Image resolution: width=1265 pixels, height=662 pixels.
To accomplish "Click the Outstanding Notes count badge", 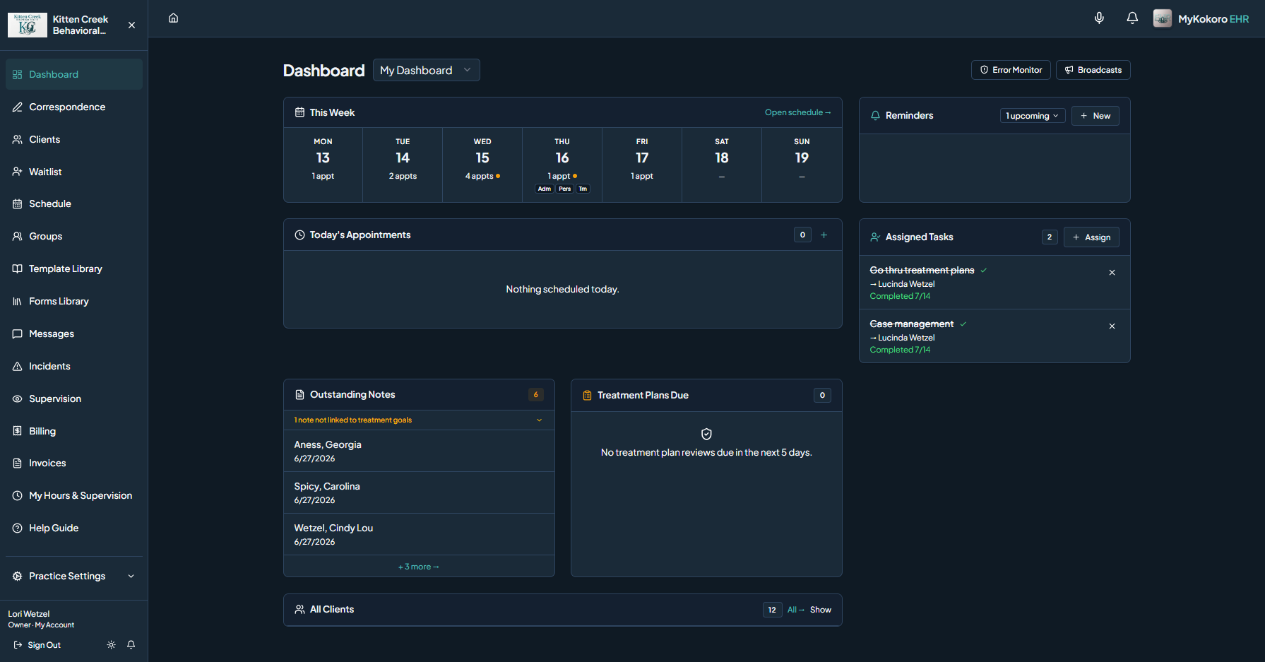I will pos(536,394).
